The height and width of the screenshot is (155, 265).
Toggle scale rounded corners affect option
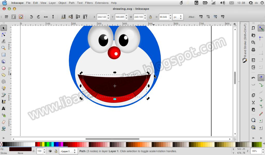point(208,17)
